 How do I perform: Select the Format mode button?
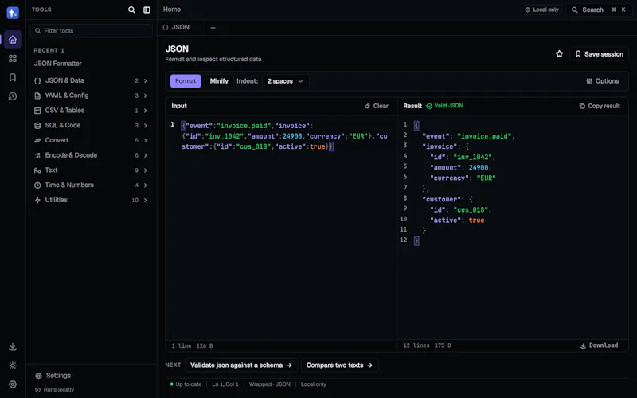coord(186,81)
